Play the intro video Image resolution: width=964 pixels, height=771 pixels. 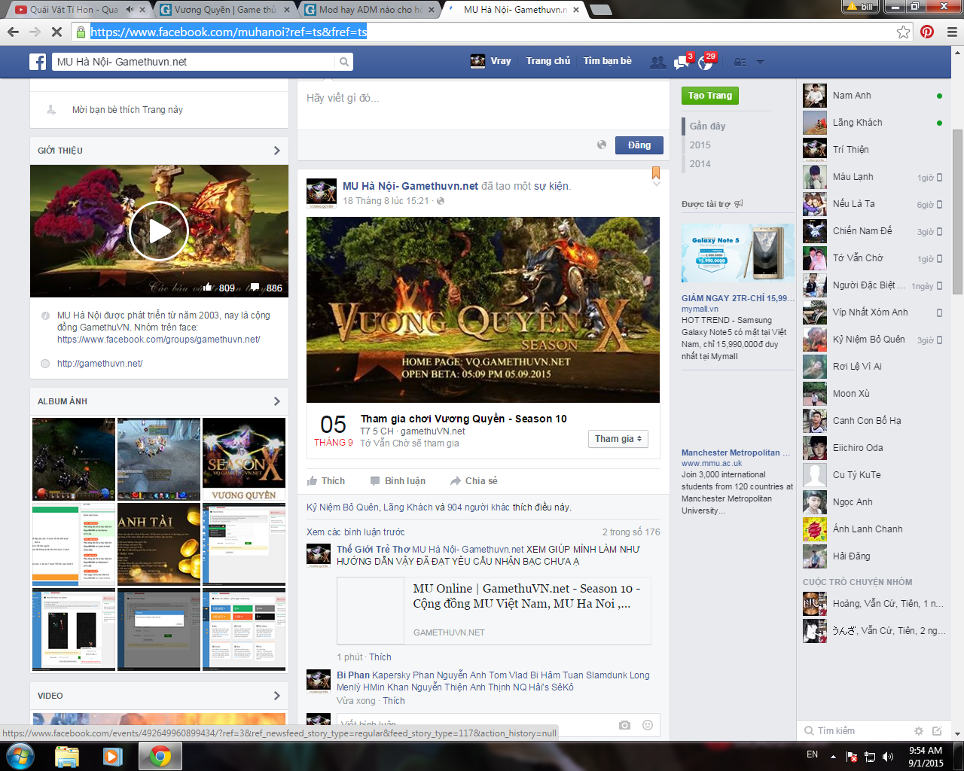(159, 231)
